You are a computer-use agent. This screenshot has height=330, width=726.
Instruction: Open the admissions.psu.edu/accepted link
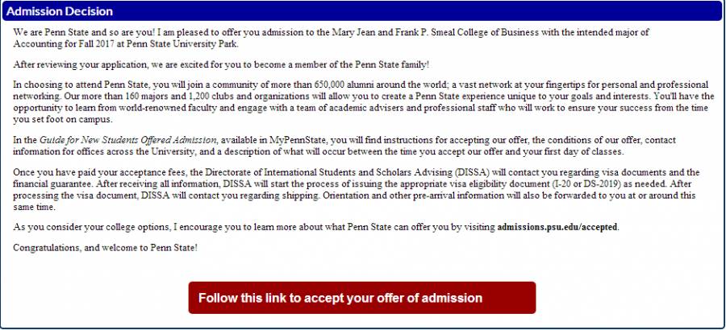point(557,227)
